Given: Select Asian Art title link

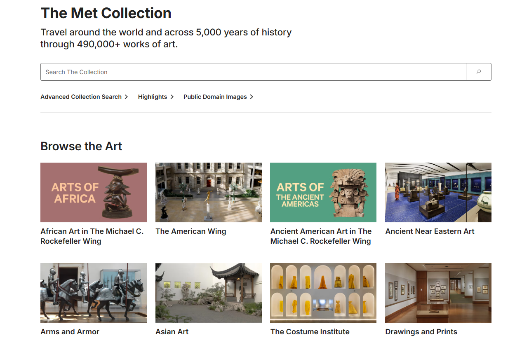Looking at the screenshot, I should [x=172, y=332].
